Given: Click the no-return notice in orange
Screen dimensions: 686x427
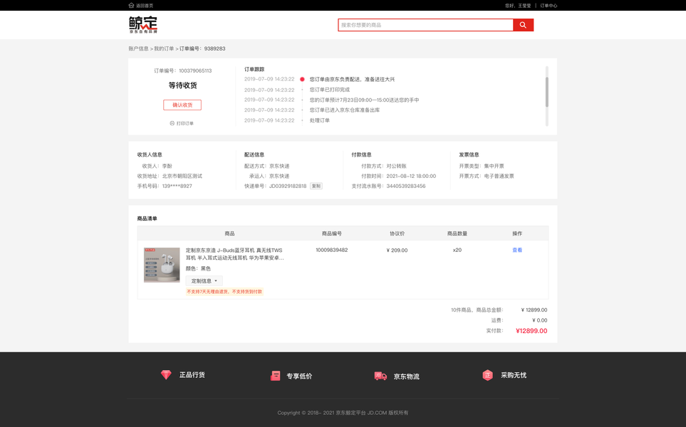Looking at the screenshot, I should point(224,292).
